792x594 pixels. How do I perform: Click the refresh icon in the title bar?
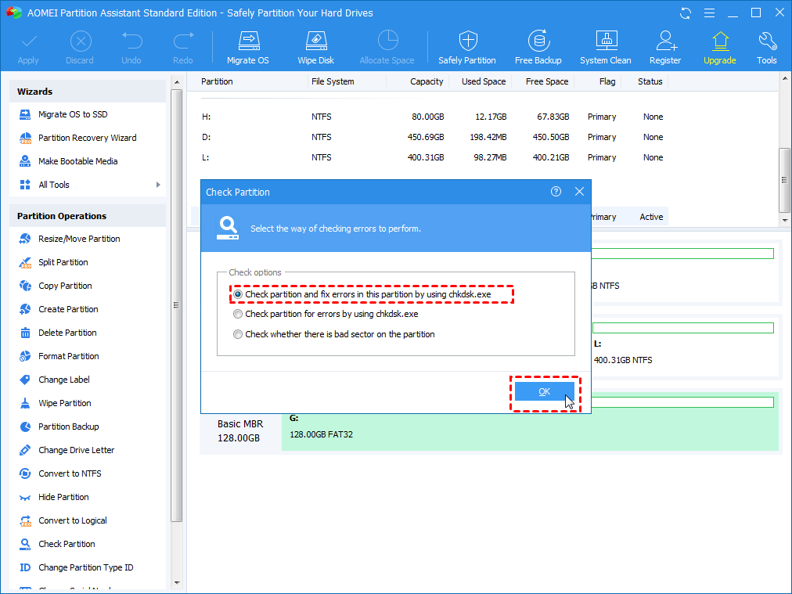point(686,13)
